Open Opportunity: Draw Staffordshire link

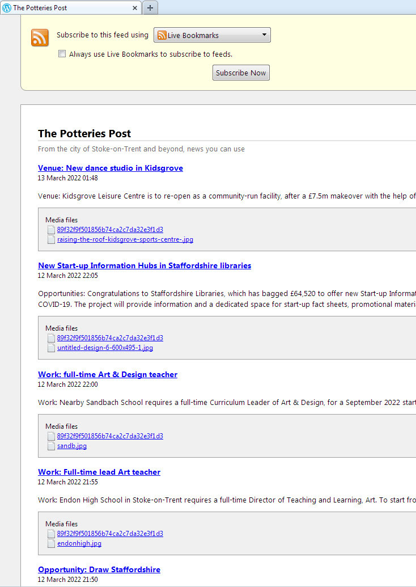tap(99, 569)
